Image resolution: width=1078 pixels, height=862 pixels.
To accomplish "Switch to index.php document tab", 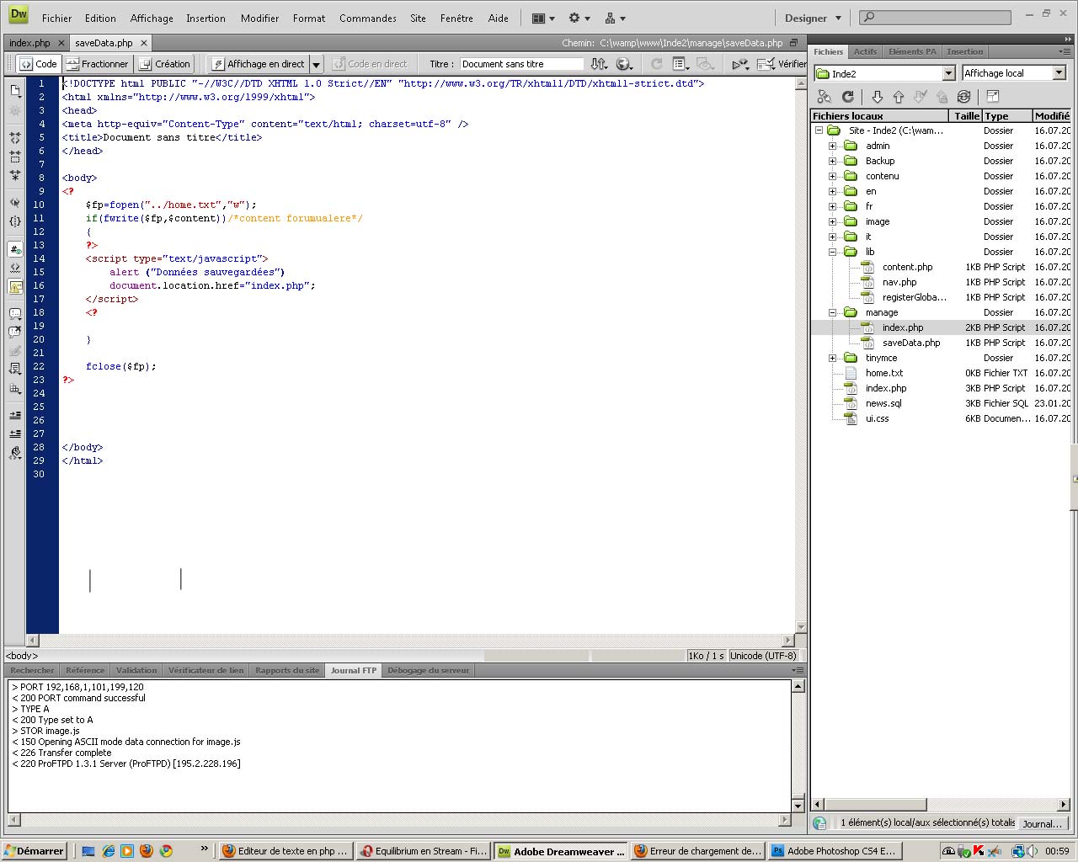I will coord(29,43).
